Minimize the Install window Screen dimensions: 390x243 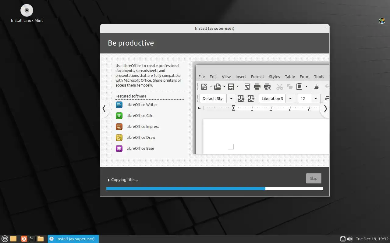click(325, 29)
